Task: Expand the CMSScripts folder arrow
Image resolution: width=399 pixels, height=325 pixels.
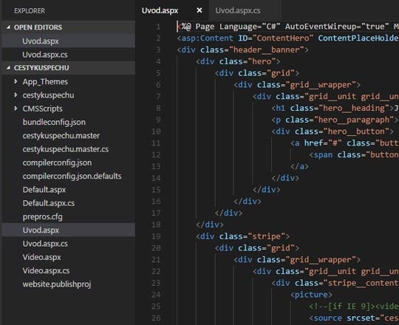Action: coord(16,109)
